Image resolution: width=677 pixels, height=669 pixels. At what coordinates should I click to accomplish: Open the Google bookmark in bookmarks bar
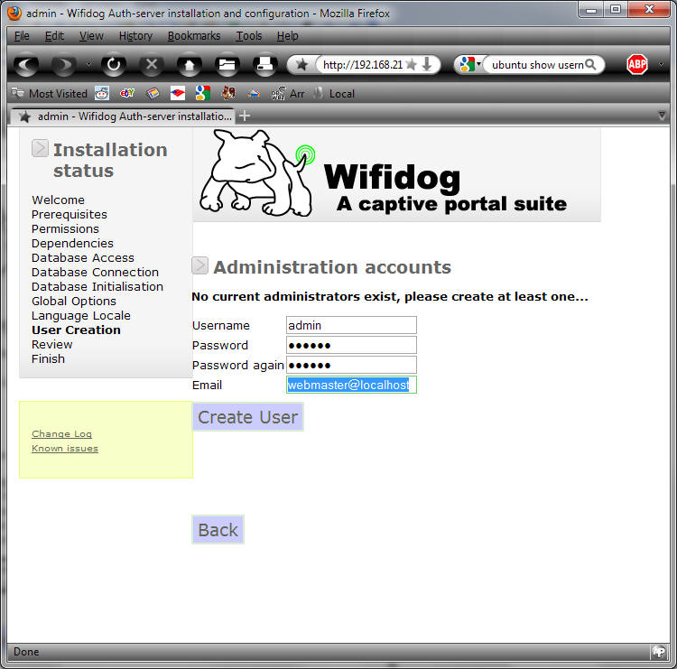[x=202, y=93]
